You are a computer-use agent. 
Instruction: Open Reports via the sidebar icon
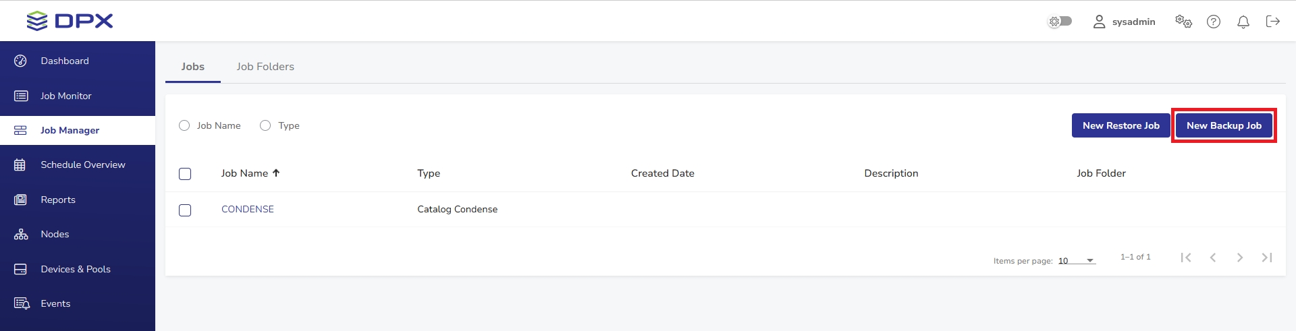[x=21, y=200]
